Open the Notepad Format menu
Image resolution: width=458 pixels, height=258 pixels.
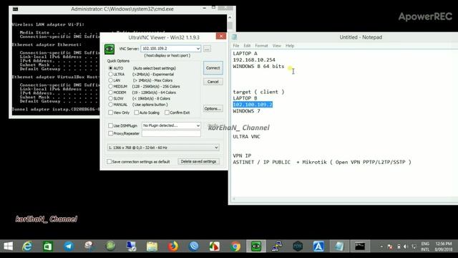tap(261, 46)
